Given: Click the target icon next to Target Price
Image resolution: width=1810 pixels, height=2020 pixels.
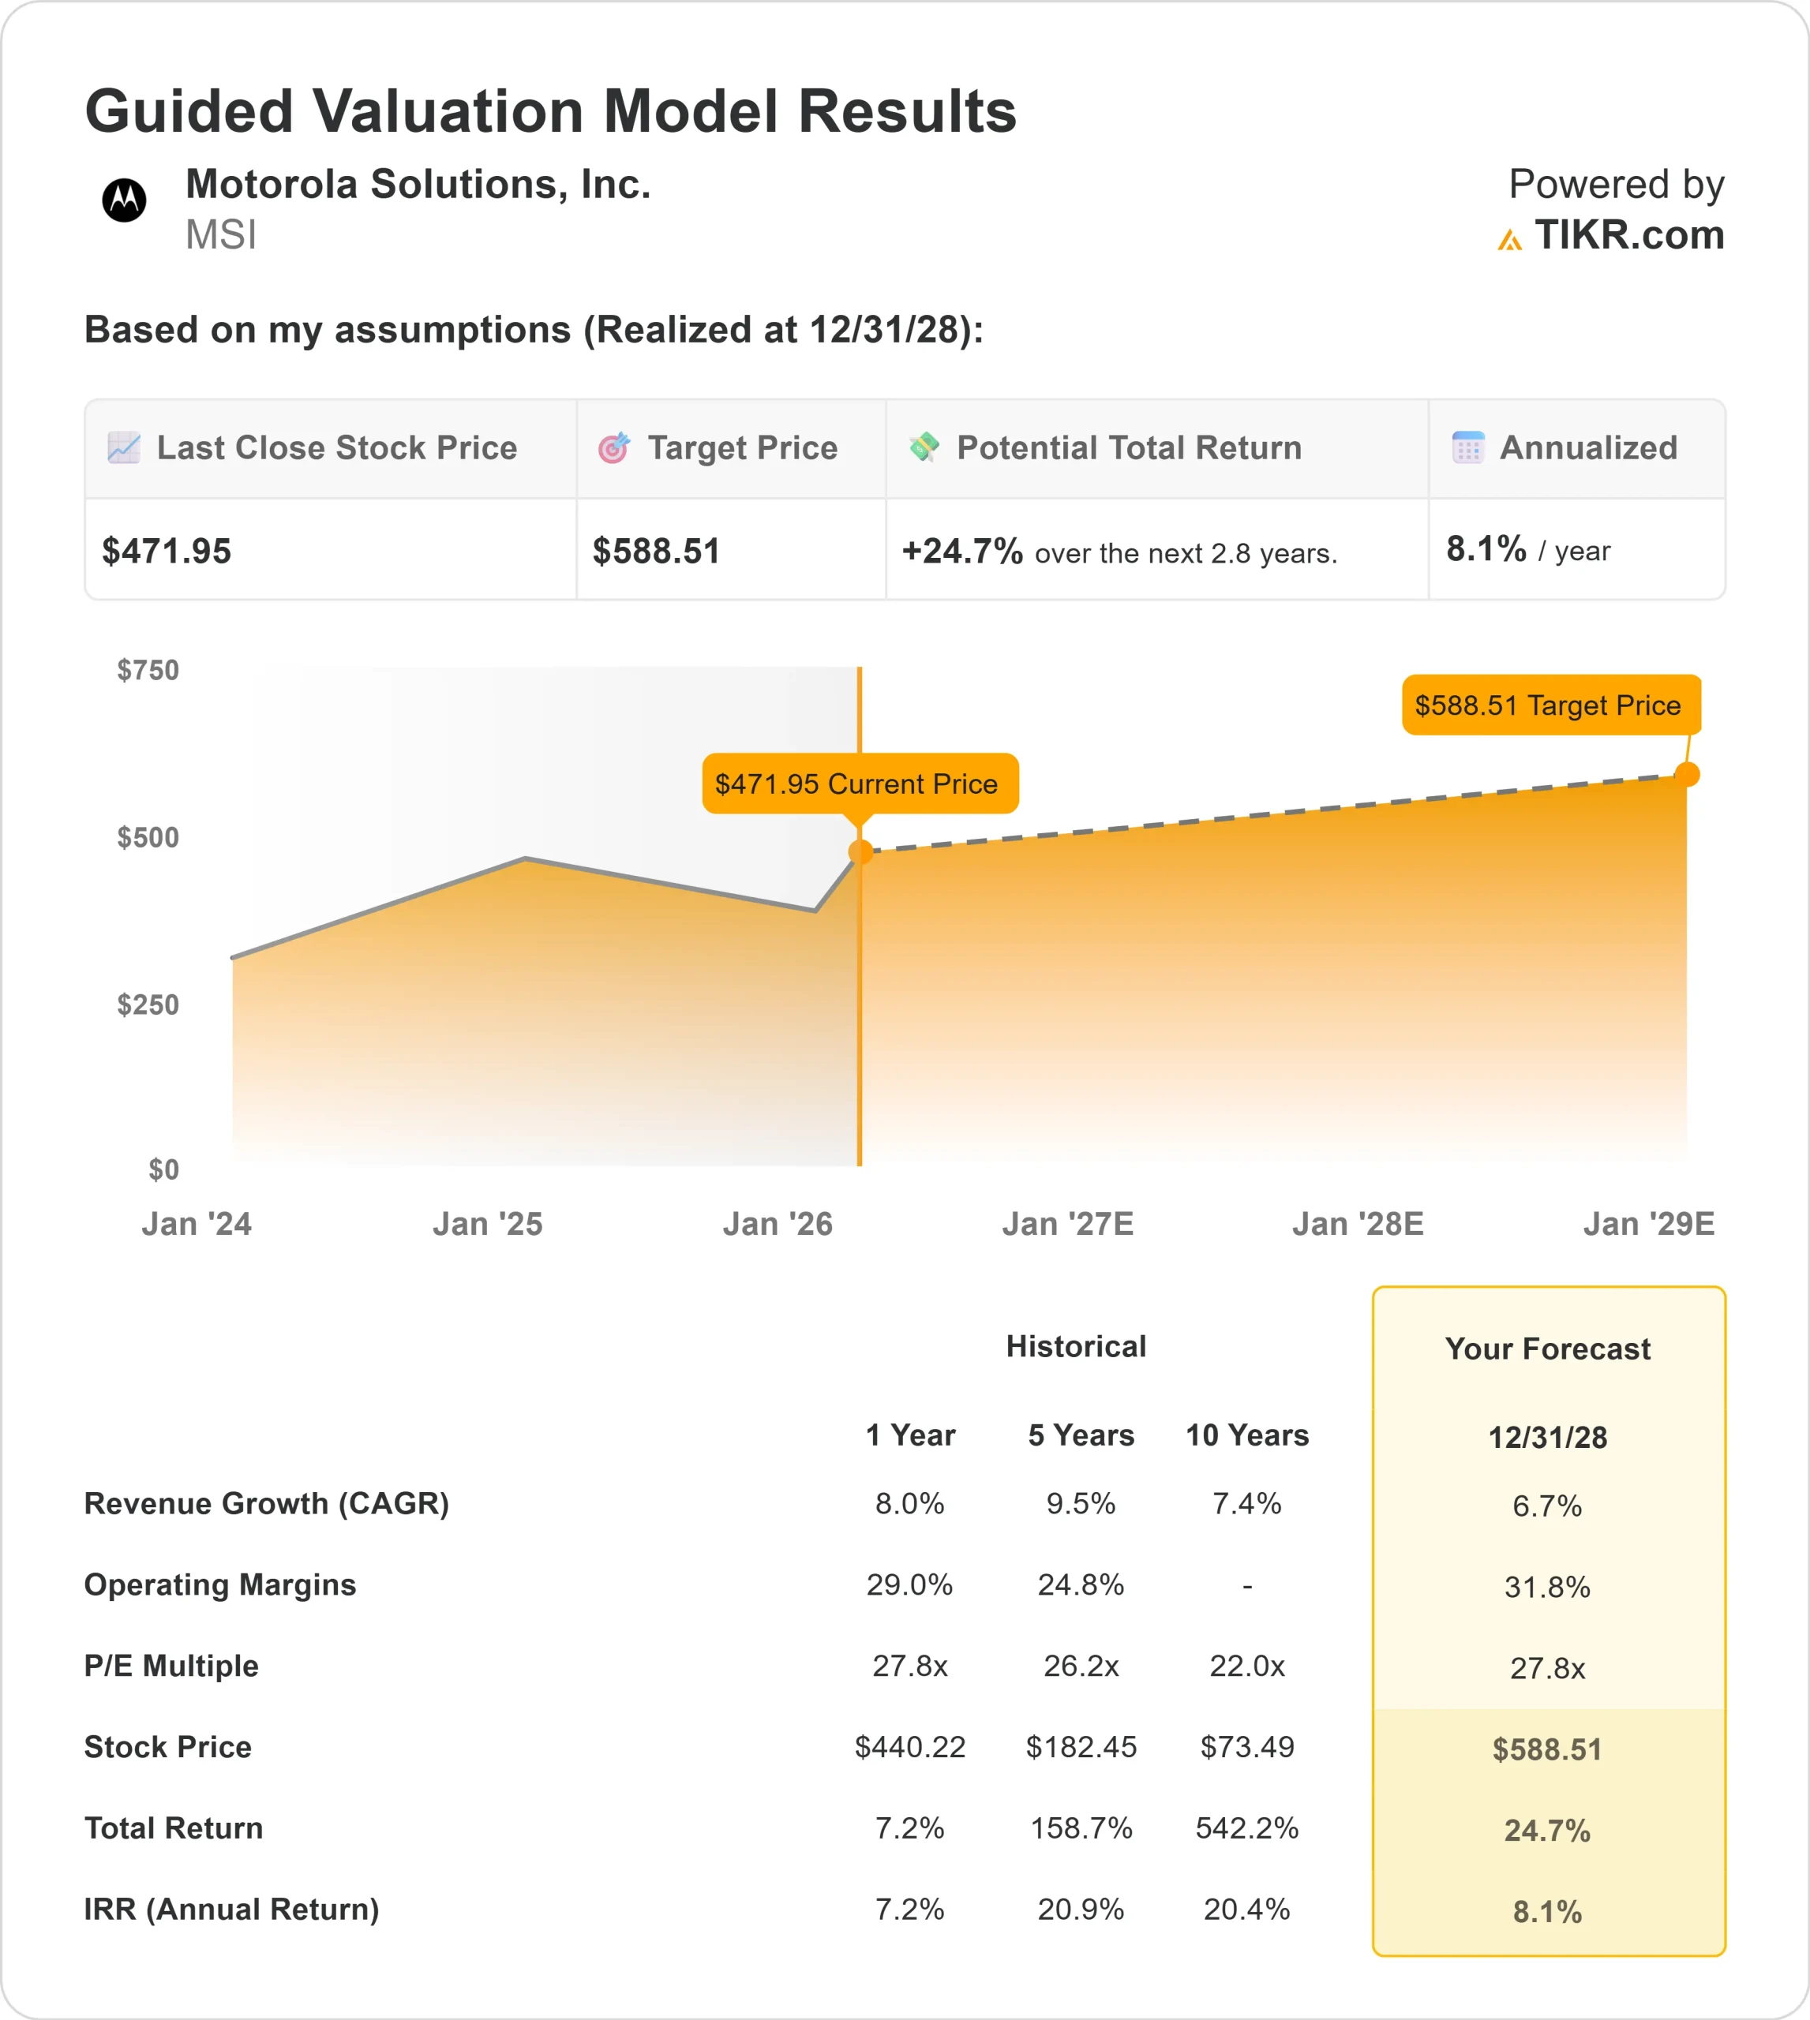Looking at the screenshot, I should coord(616,448).
